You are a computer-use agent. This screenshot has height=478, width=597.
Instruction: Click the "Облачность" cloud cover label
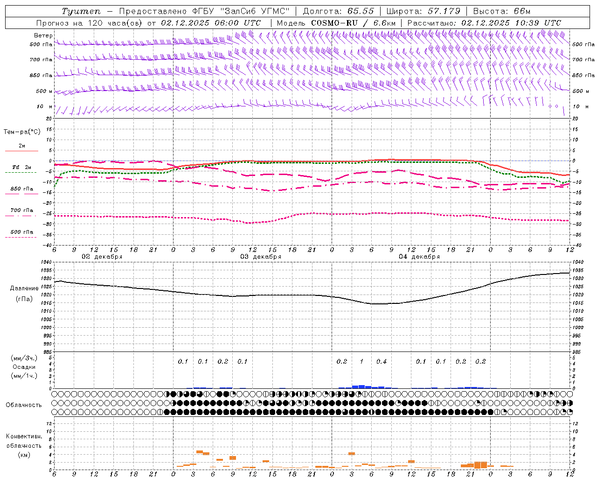(24, 405)
